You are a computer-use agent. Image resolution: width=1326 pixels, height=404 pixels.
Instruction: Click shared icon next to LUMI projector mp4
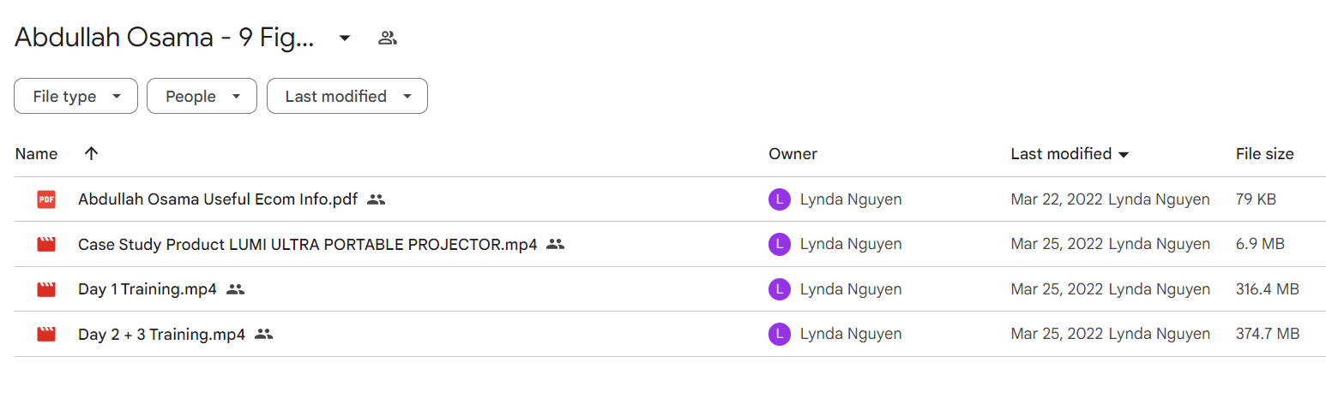coord(556,244)
